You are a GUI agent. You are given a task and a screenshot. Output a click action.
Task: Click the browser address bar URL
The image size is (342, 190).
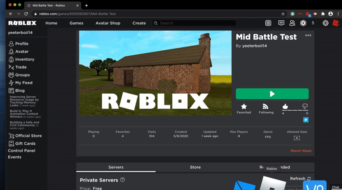pyautogui.click(x=77, y=14)
